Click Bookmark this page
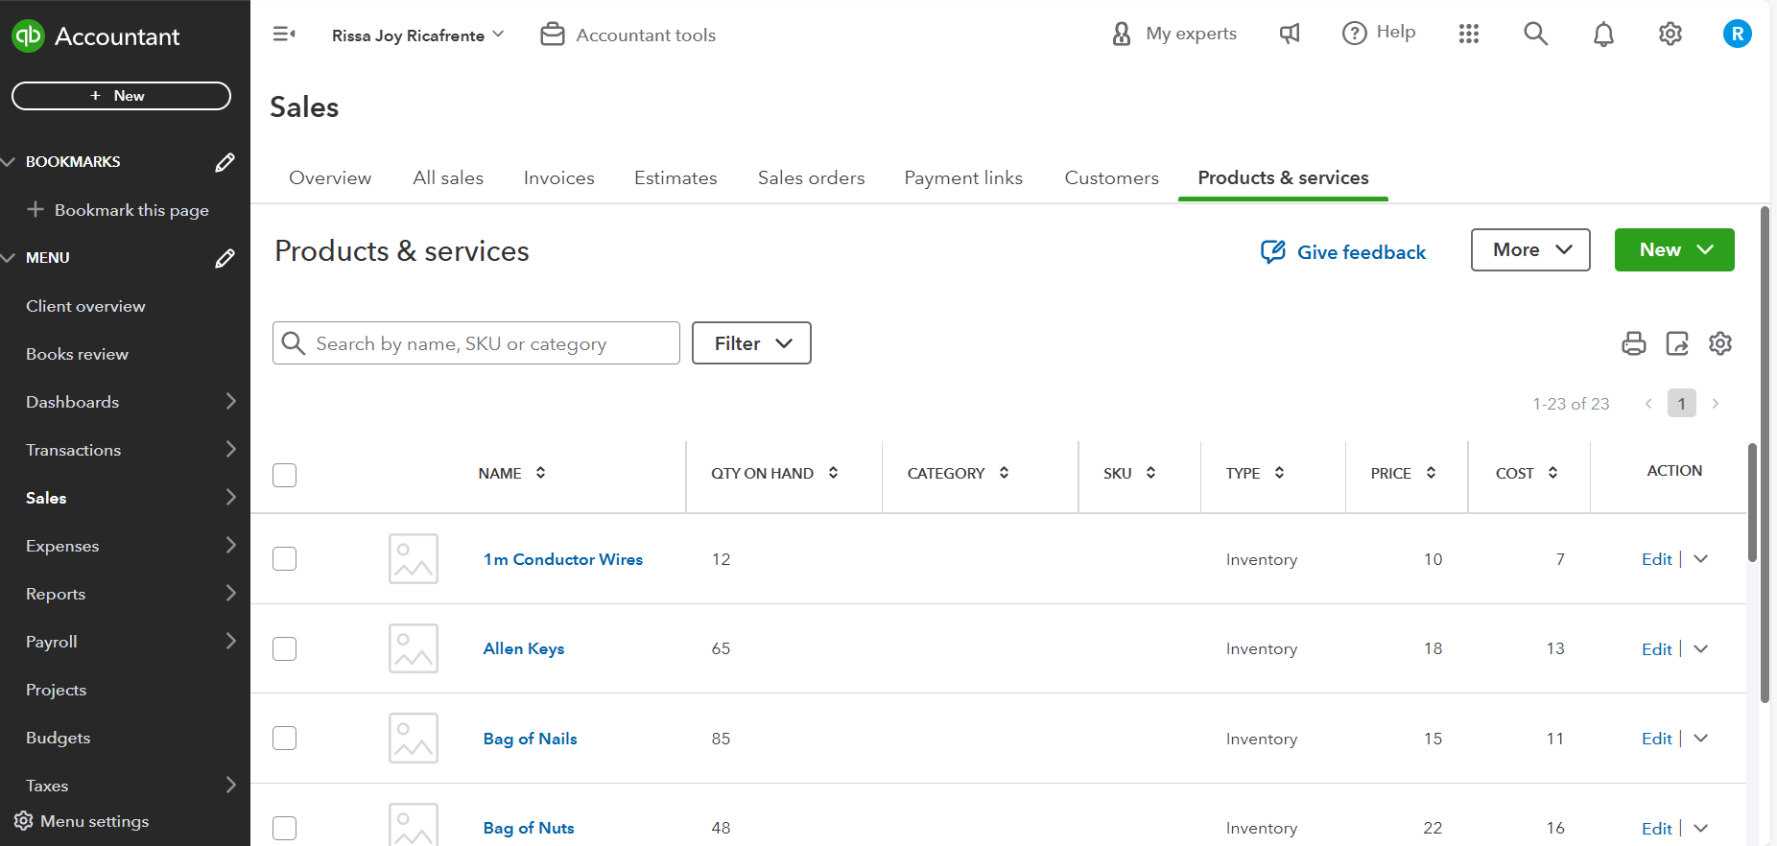This screenshot has width=1777, height=846. click(x=118, y=210)
